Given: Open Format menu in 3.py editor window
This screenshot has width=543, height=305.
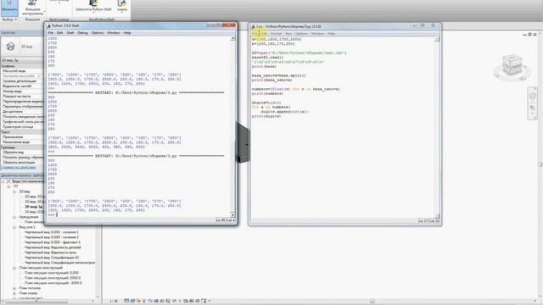Looking at the screenshot, I should click(276, 34).
